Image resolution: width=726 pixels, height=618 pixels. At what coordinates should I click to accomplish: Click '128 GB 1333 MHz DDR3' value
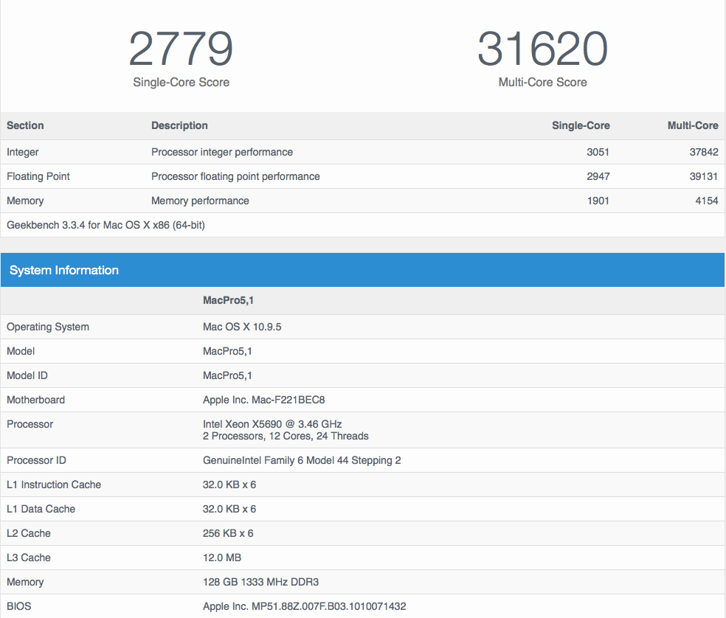click(260, 582)
